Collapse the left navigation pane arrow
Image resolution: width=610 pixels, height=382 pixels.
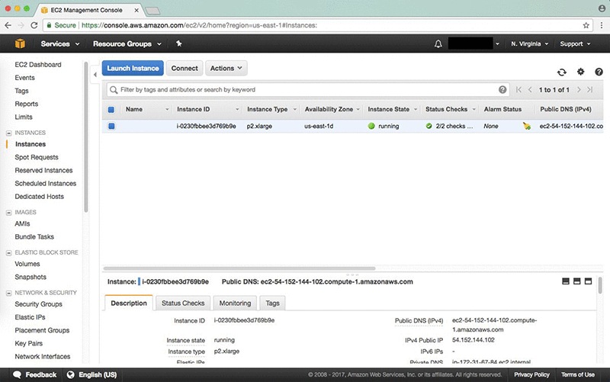click(95, 74)
